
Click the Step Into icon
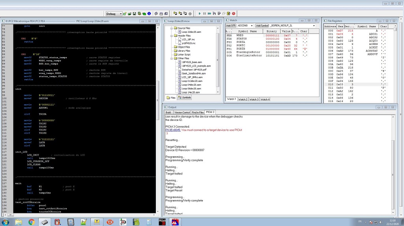click(214, 14)
